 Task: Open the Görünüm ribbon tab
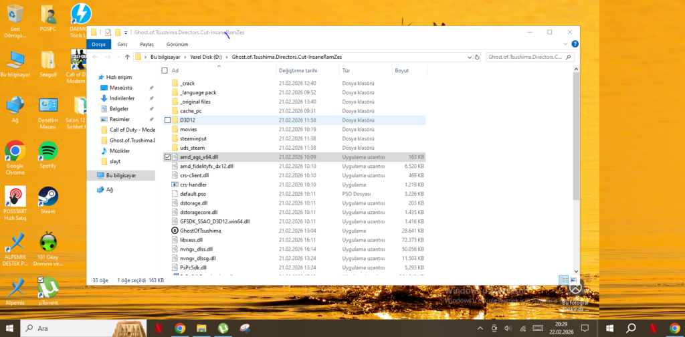pyautogui.click(x=177, y=44)
